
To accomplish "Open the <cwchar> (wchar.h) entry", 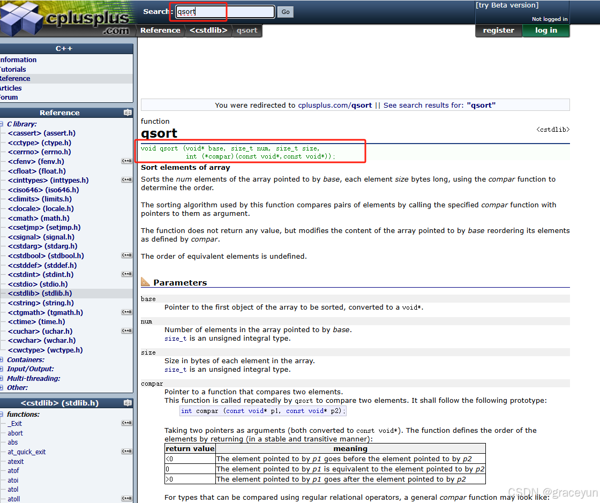I will coord(42,341).
